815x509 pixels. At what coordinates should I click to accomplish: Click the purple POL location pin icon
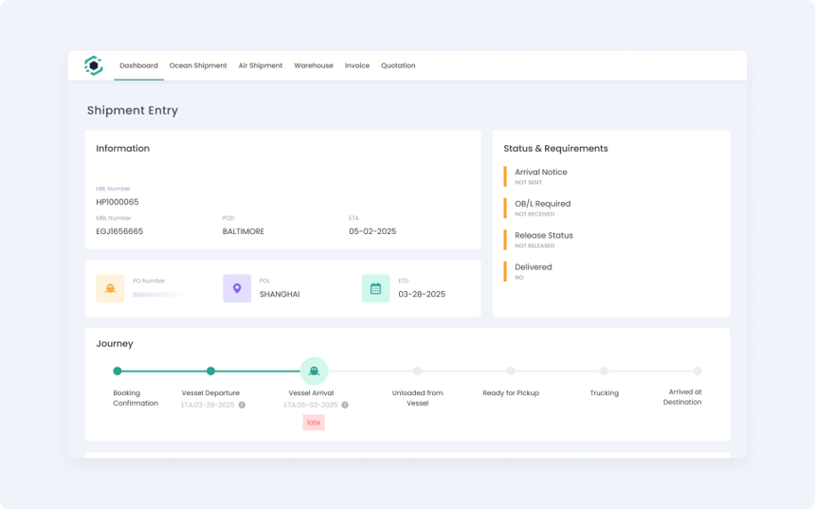(237, 288)
